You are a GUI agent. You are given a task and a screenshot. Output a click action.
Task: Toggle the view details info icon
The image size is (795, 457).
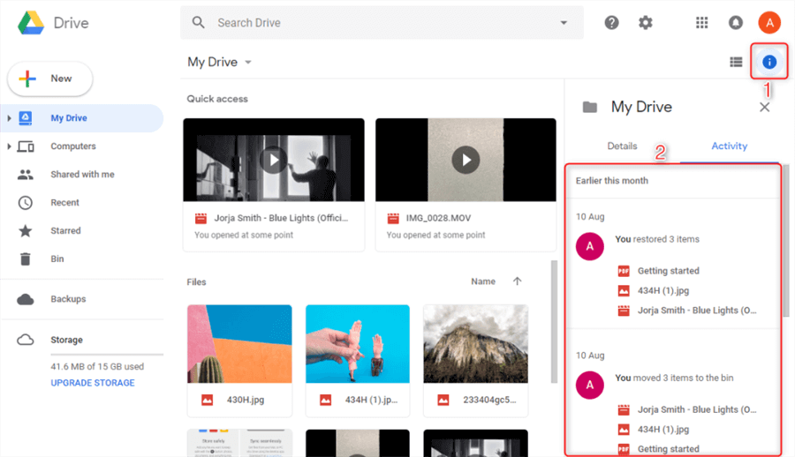click(x=769, y=62)
